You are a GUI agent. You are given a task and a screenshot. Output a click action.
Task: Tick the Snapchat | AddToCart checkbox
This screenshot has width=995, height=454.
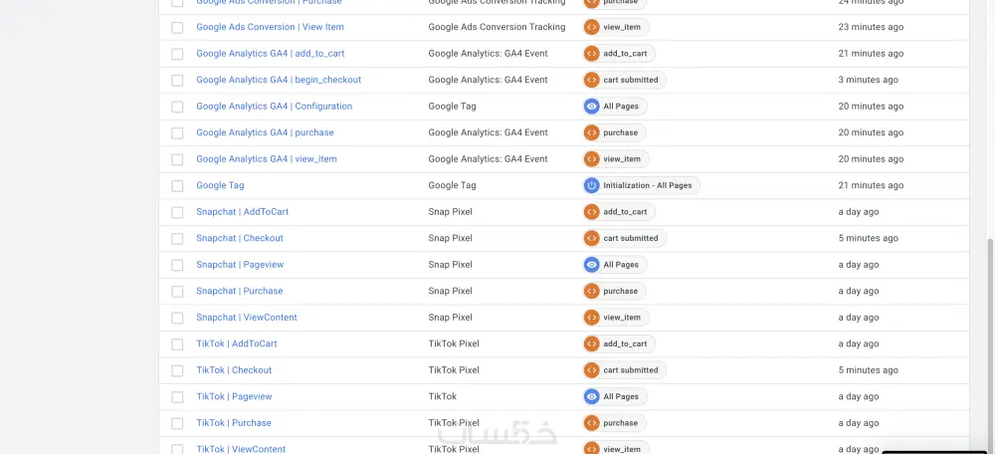pos(177,212)
